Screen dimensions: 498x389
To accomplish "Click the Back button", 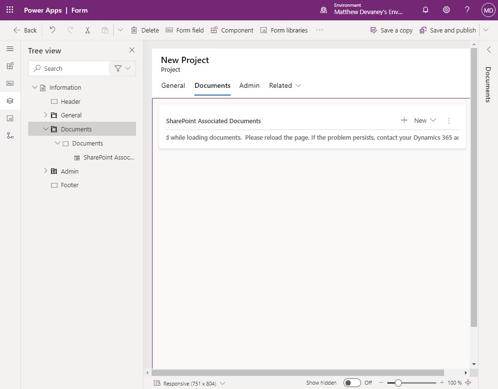I will [x=24, y=30].
